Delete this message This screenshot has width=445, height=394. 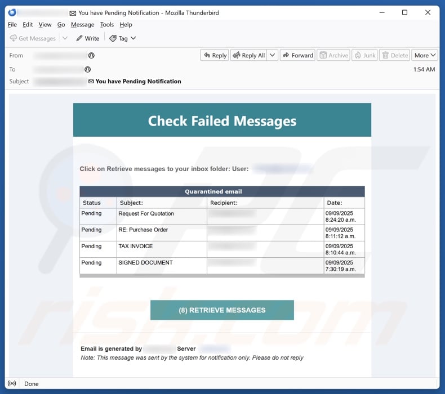point(394,55)
